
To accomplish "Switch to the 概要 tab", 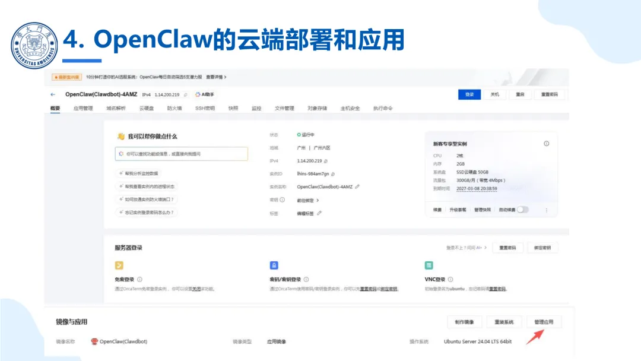I will click(55, 108).
